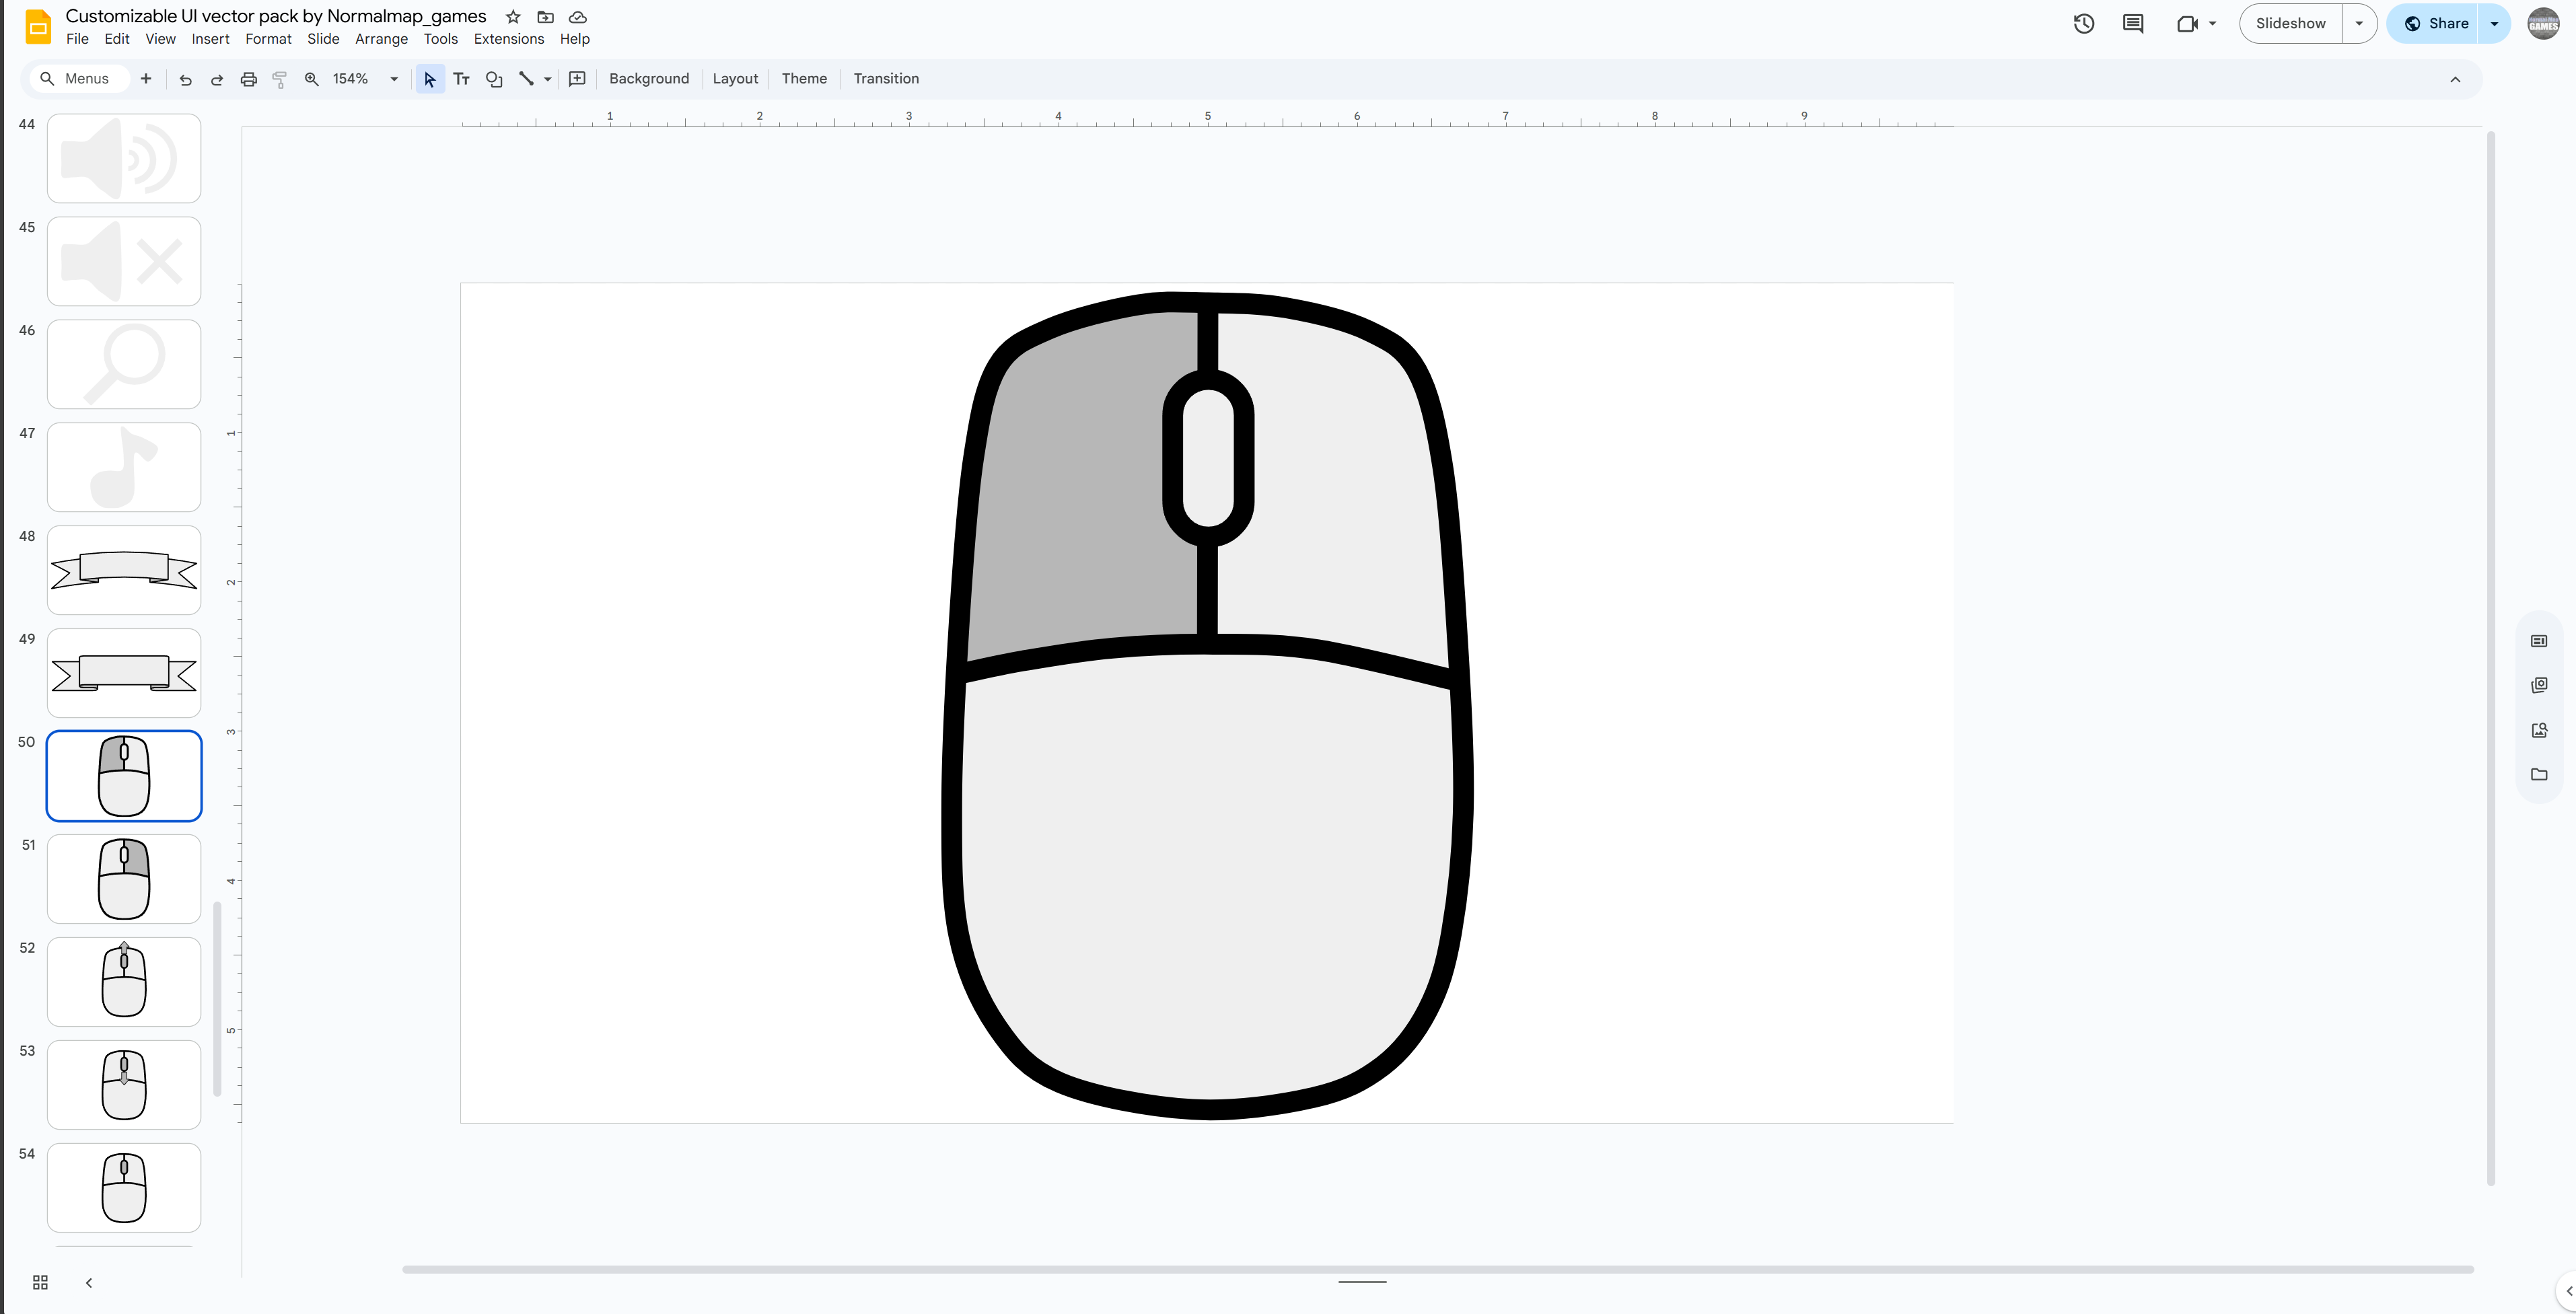Open the folder icon in side panel
This screenshot has width=2576, height=1314.
pyautogui.click(x=2539, y=774)
